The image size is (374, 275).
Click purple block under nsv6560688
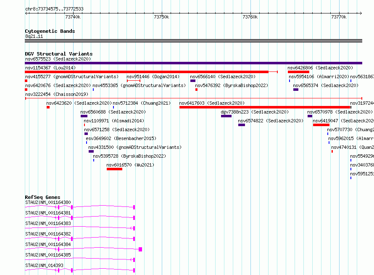click(x=84, y=116)
